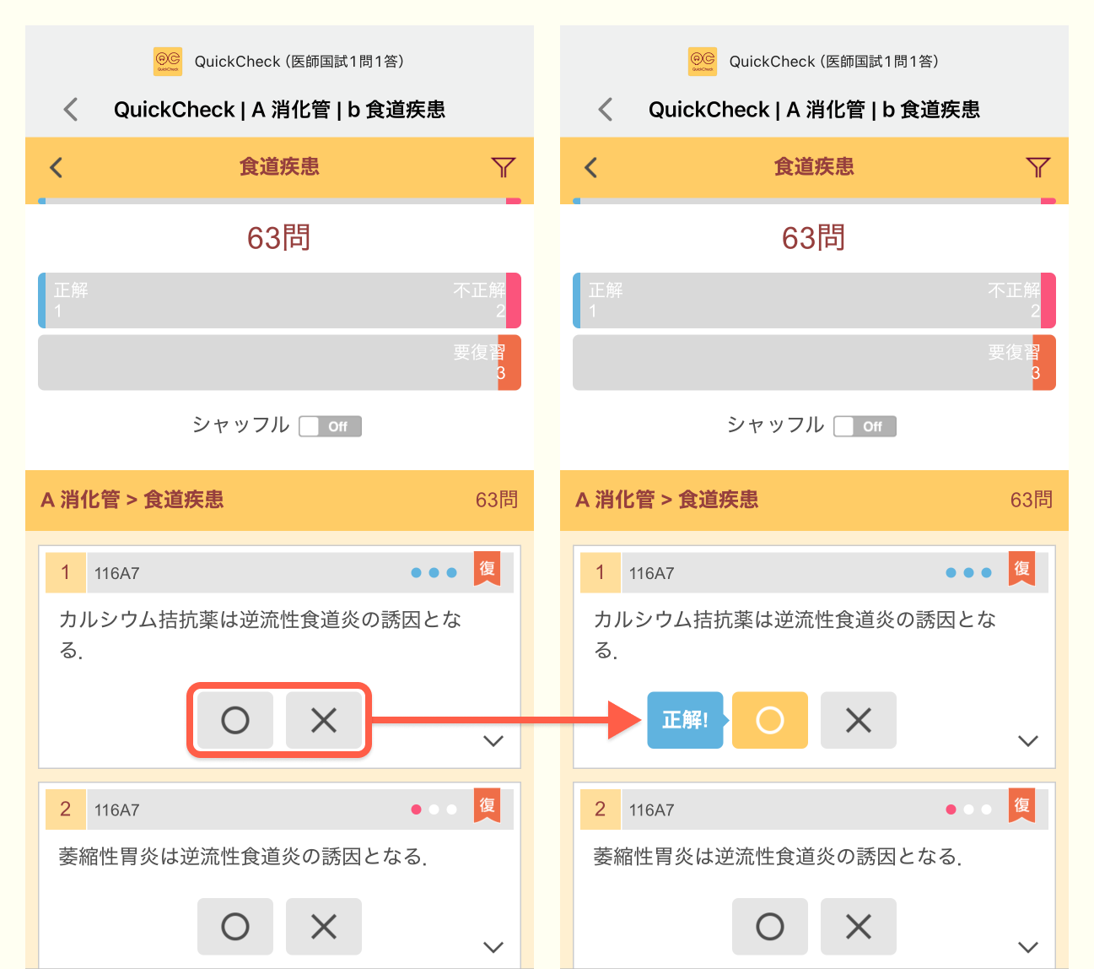Select the selected yellow circle answer in right panel
Viewport: 1094px width, 969px height.
coord(769,720)
